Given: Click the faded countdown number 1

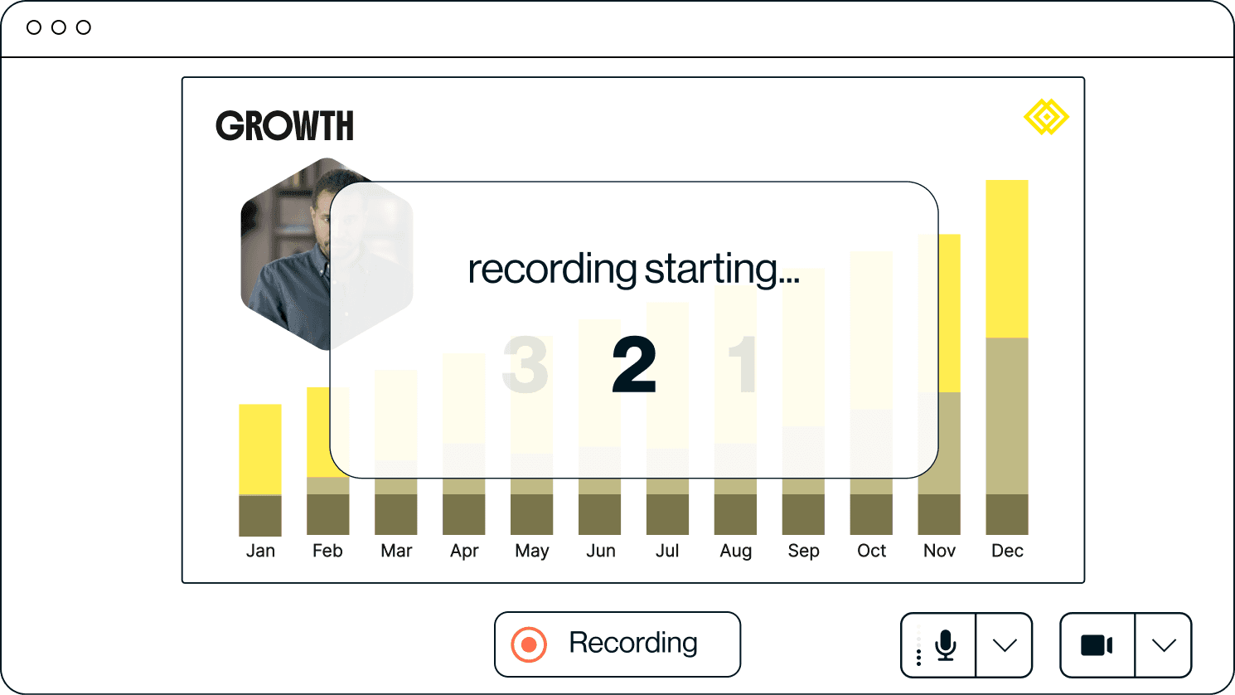Looking at the screenshot, I should tap(743, 365).
